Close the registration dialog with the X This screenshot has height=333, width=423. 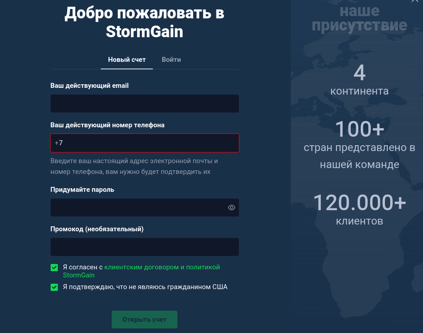click(414, 2)
